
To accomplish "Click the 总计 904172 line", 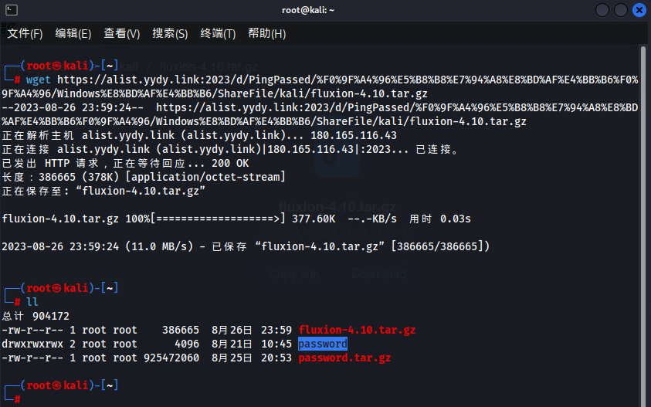I will (36, 316).
